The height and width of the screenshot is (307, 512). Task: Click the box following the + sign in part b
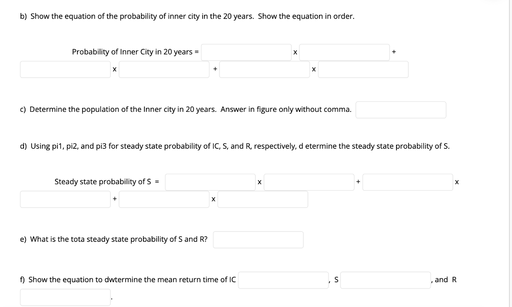(264, 69)
